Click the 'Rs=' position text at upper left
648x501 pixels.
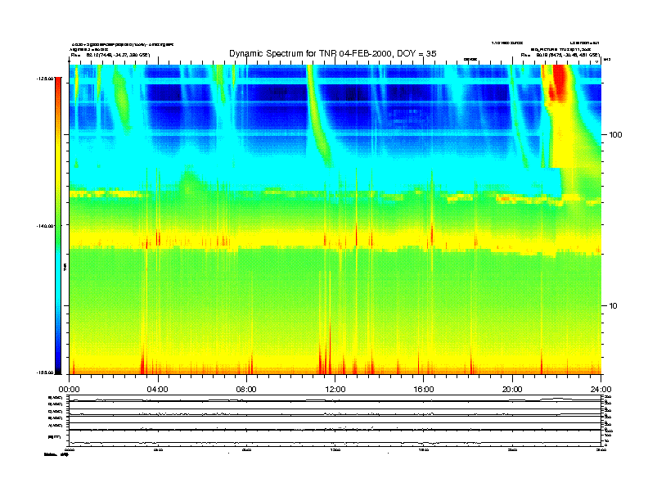coord(110,55)
